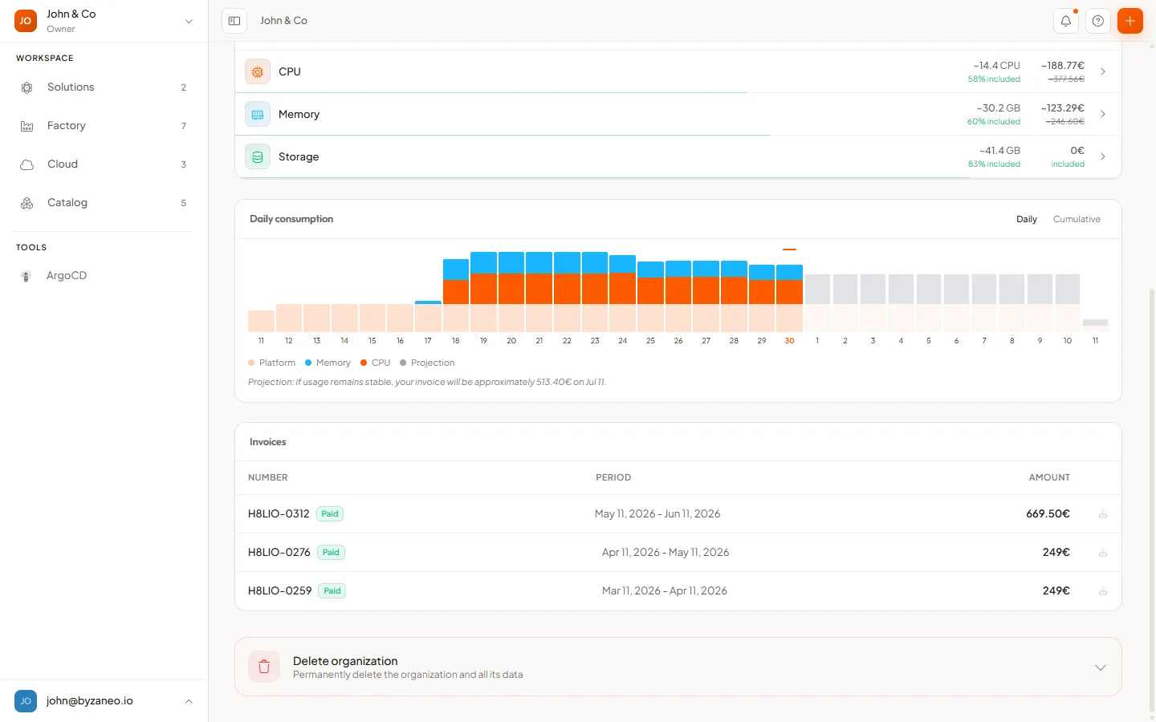Open ArgoCD under Tools
The width and height of the screenshot is (1156, 722).
(104, 276)
